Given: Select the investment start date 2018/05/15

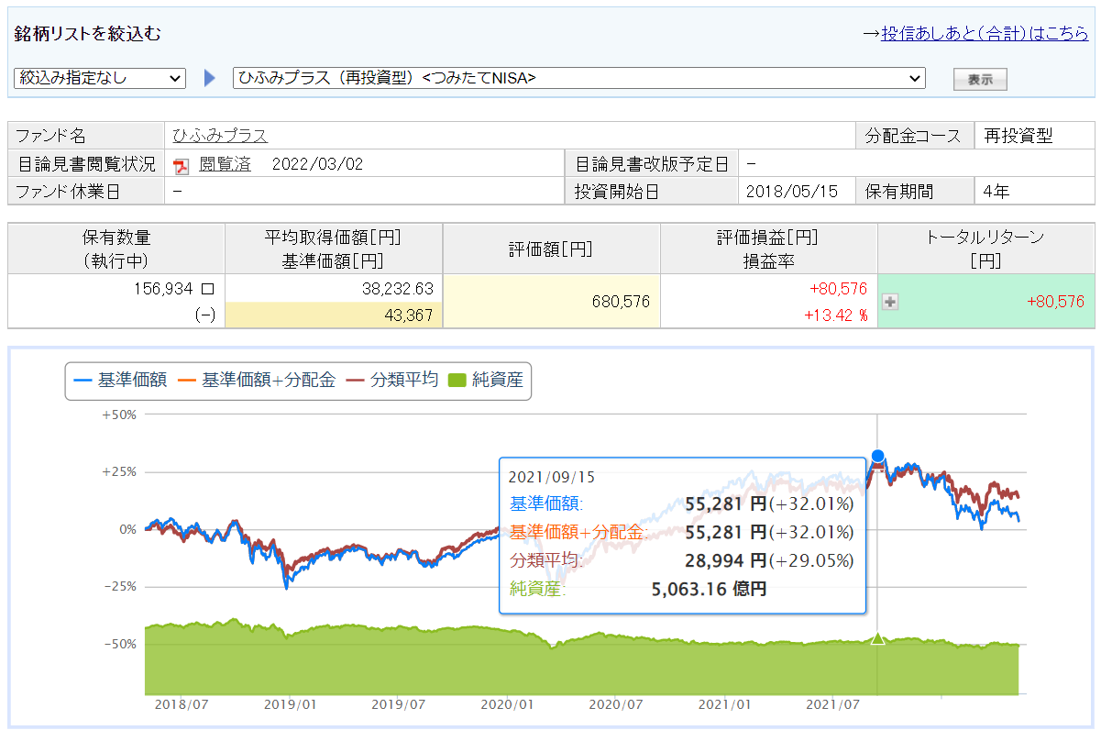Looking at the screenshot, I should pos(793,193).
